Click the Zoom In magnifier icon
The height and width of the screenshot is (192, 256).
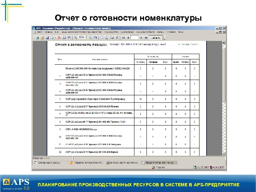75,38
